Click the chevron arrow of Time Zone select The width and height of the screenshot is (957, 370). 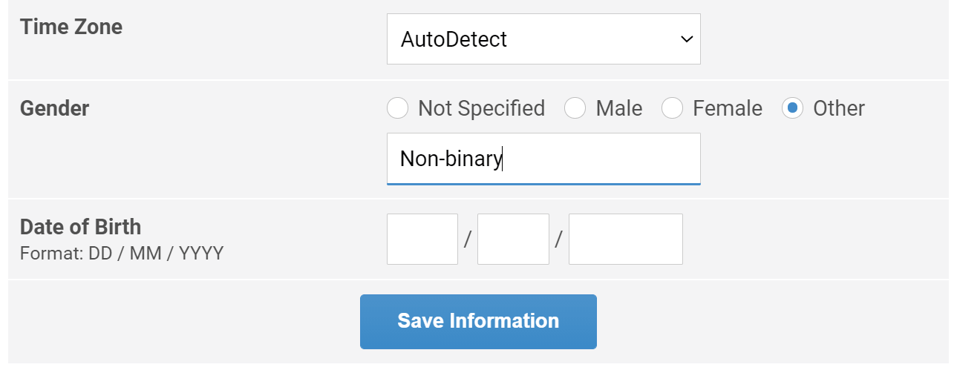click(x=686, y=39)
